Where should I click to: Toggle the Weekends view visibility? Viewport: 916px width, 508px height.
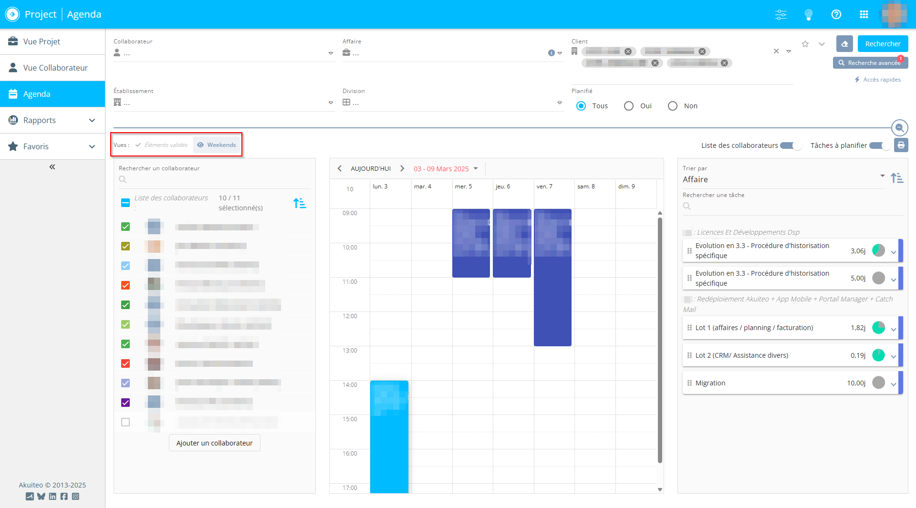(217, 145)
